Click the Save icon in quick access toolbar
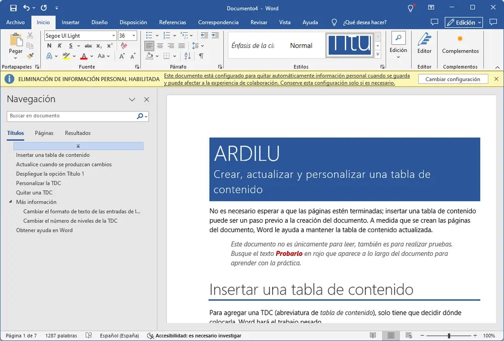The image size is (504, 341). (x=13, y=8)
